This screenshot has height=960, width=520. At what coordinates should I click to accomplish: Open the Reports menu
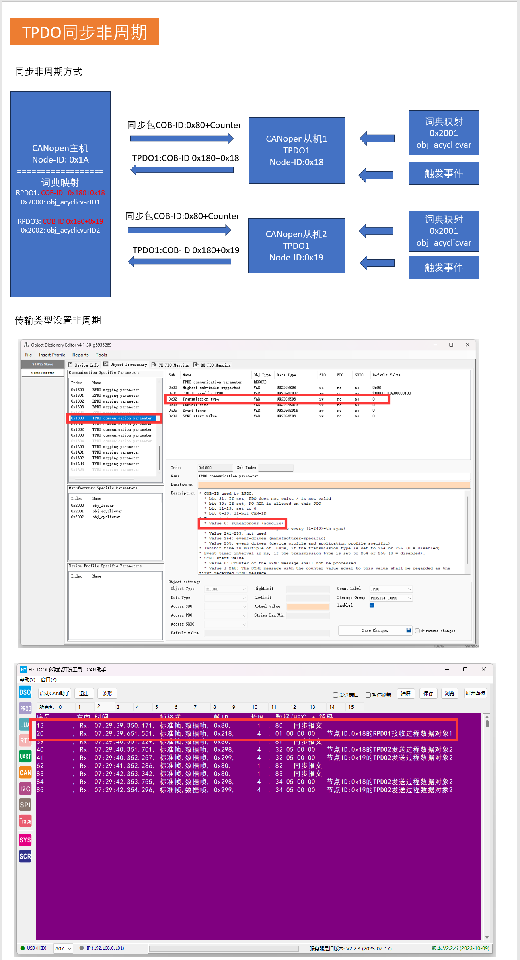pos(80,355)
